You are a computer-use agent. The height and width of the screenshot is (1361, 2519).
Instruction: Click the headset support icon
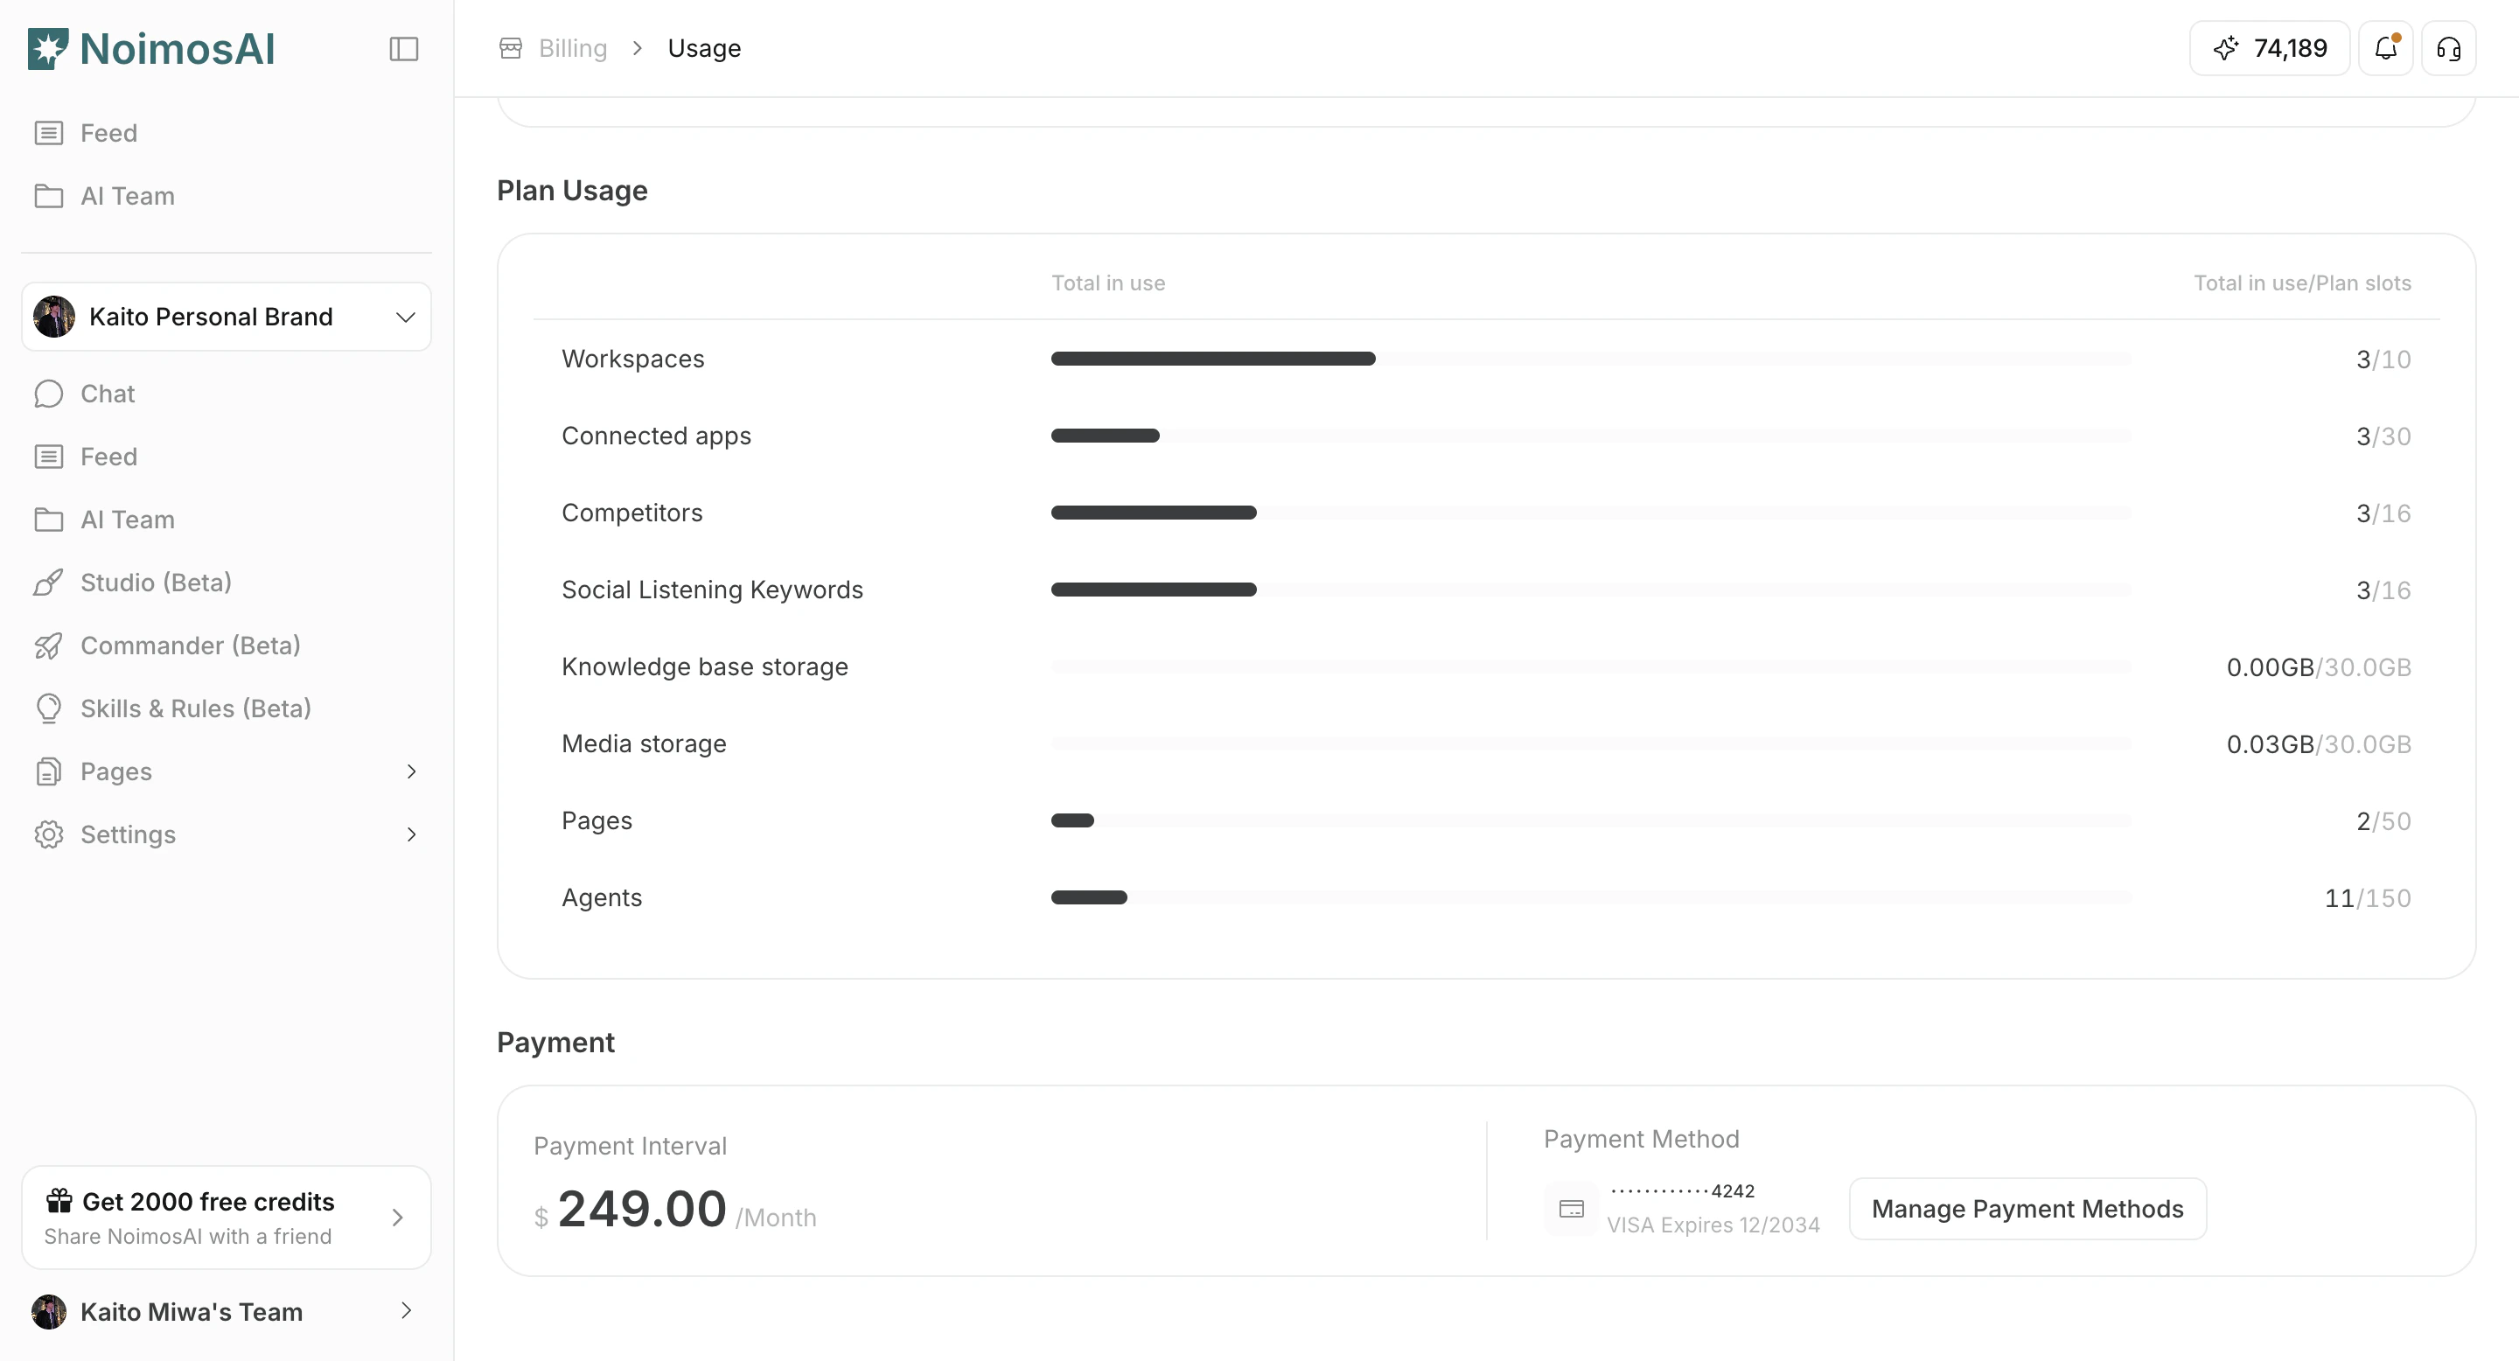click(x=2449, y=48)
